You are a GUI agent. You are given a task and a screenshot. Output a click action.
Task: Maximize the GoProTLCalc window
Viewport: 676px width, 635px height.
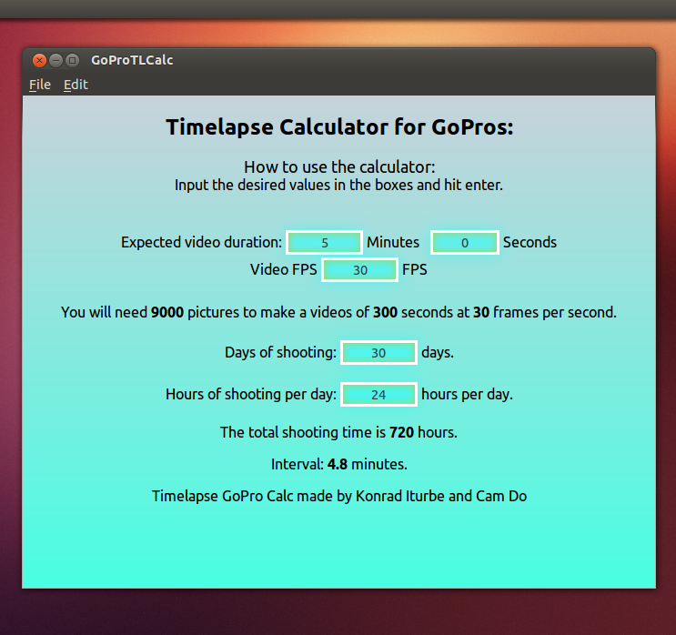pyautogui.click(x=73, y=61)
